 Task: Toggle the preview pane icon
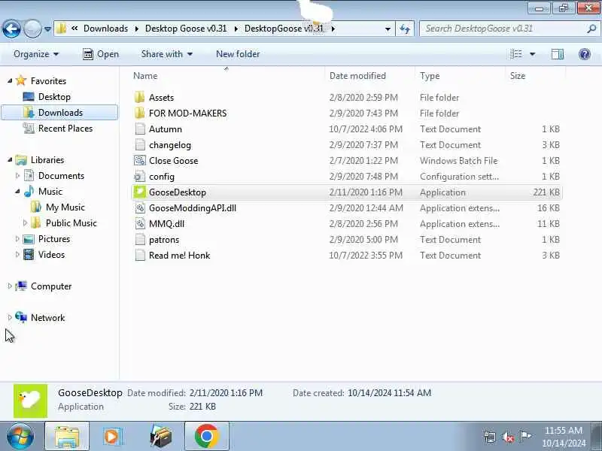pyautogui.click(x=558, y=54)
